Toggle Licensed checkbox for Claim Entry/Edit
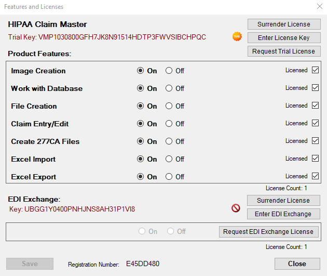The width and height of the screenshot is (327, 276). click(x=316, y=123)
